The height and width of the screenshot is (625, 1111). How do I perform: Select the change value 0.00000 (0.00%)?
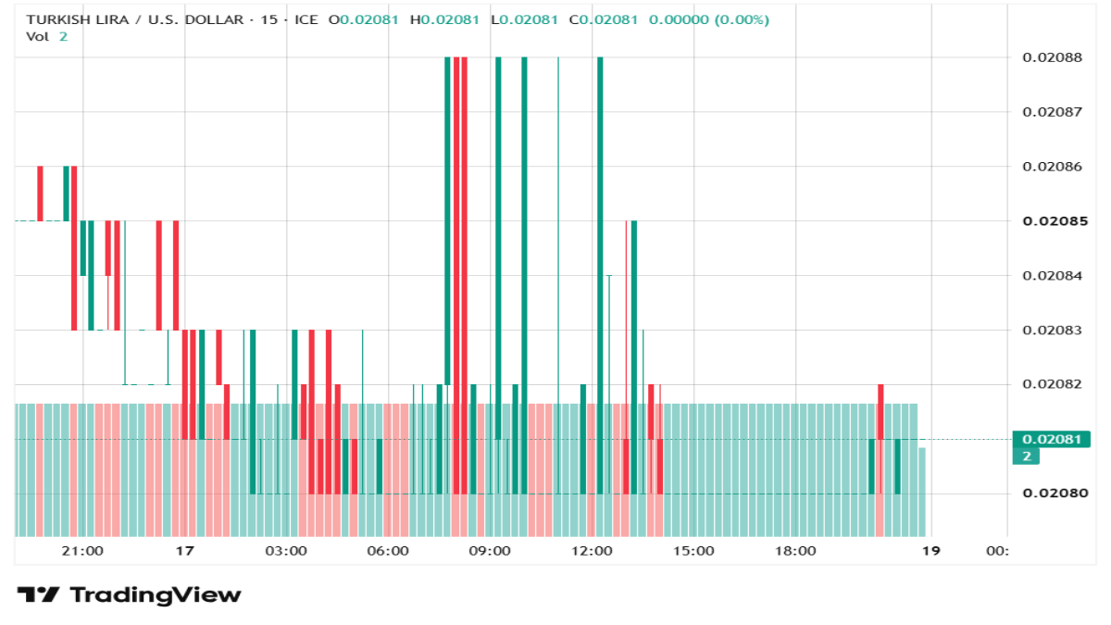click(x=709, y=19)
